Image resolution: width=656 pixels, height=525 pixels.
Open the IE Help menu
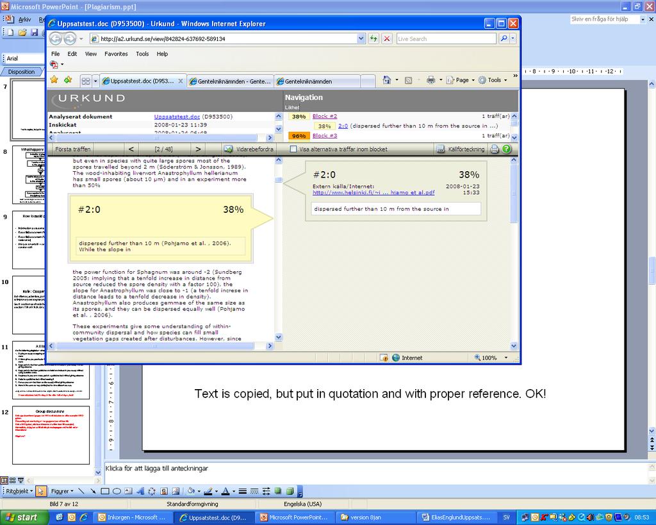coord(162,54)
